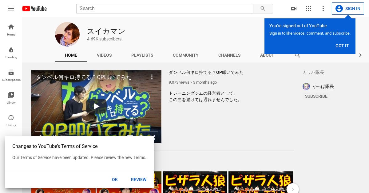Switch to the COMMUNITY tab
Screen dimensions: 369x193
(x=186, y=55)
